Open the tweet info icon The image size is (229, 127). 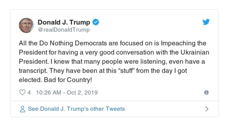206,92
